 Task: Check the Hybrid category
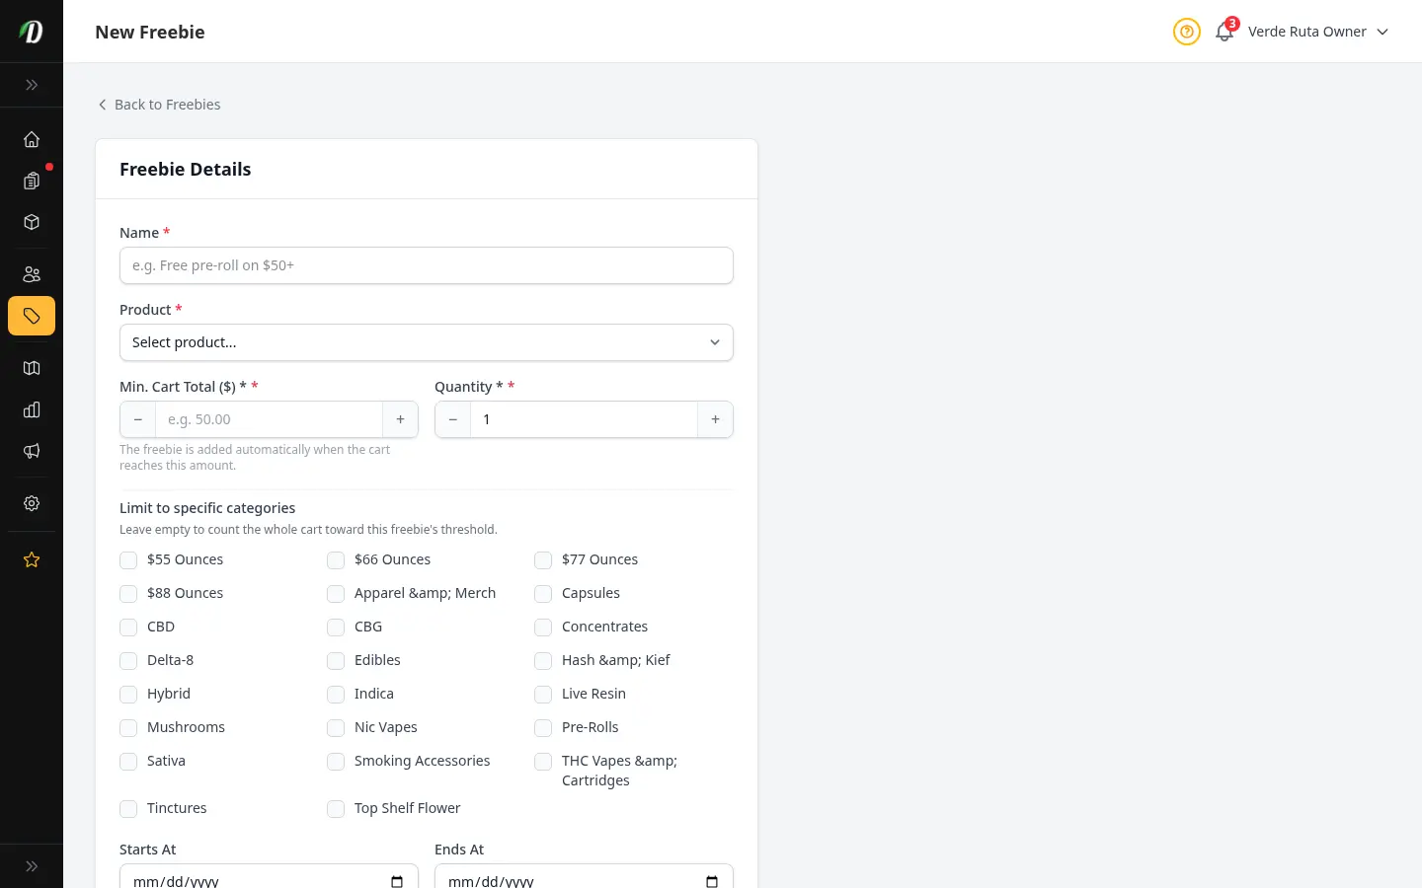coord(128,695)
